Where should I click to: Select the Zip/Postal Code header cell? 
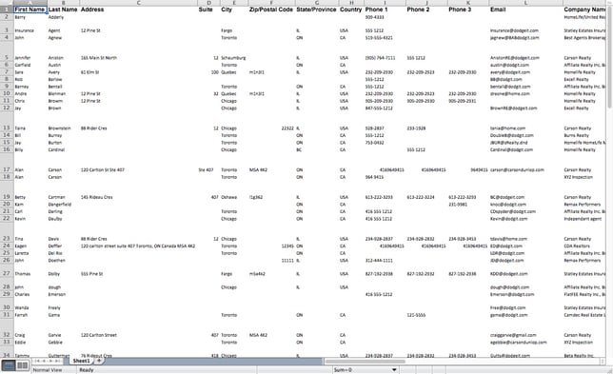(271, 10)
